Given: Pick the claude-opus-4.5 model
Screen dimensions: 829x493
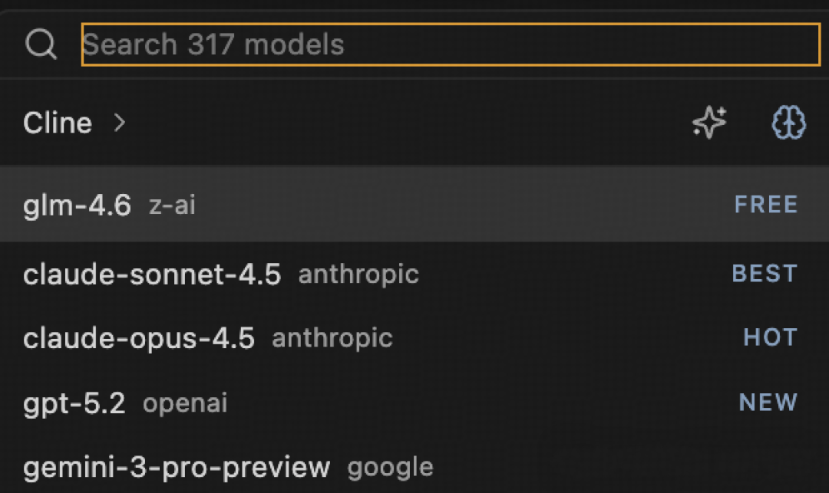Looking at the screenshot, I should (139, 338).
